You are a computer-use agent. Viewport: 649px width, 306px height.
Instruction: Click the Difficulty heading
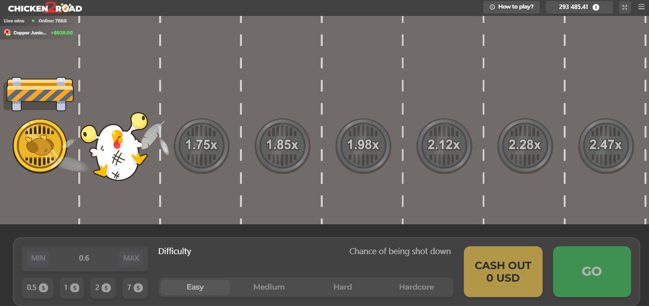tap(175, 251)
